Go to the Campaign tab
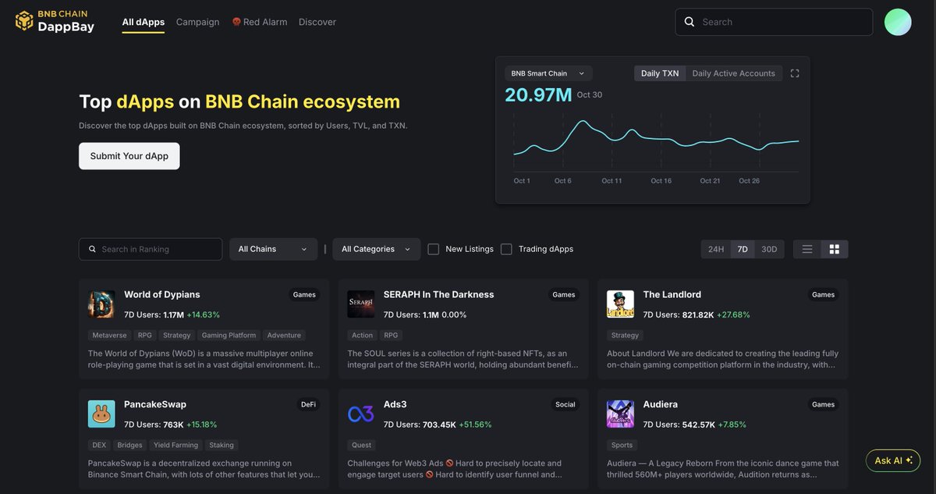 pos(197,22)
